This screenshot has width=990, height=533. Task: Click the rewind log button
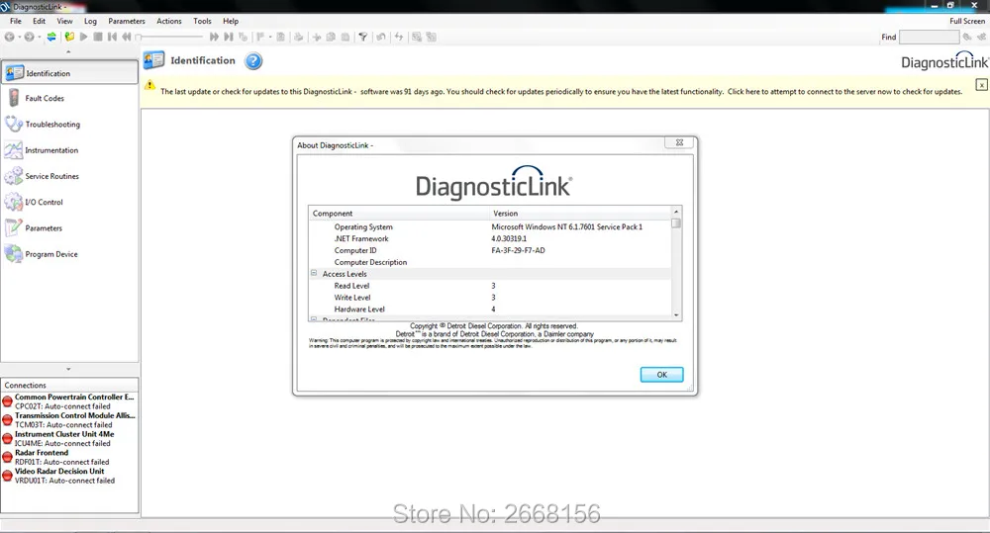click(x=127, y=37)
